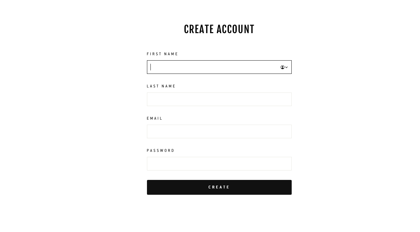Click the Last Name label text
The image size is (420, 232).
tap(161, 86)
